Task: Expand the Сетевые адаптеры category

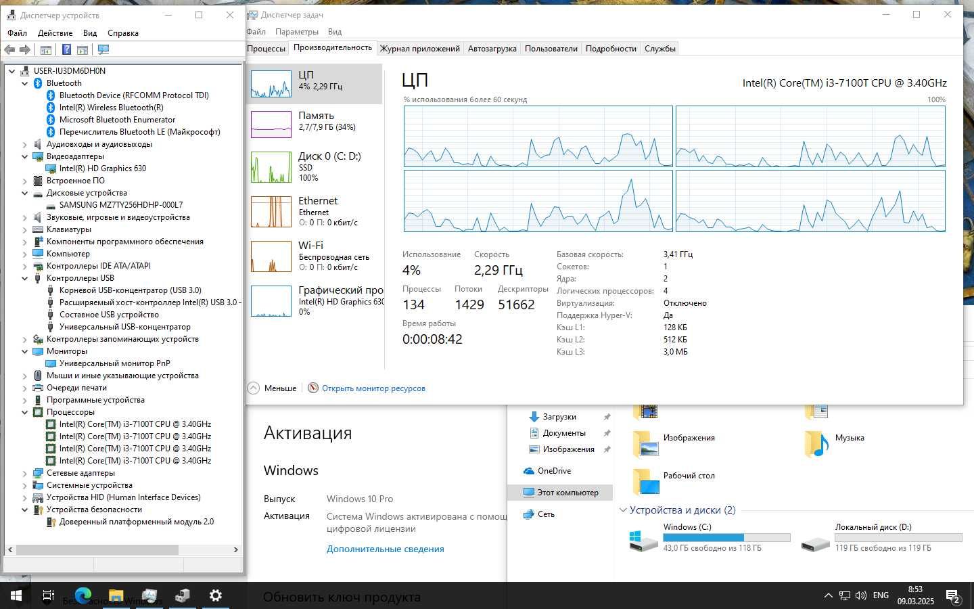Action: 25,473
